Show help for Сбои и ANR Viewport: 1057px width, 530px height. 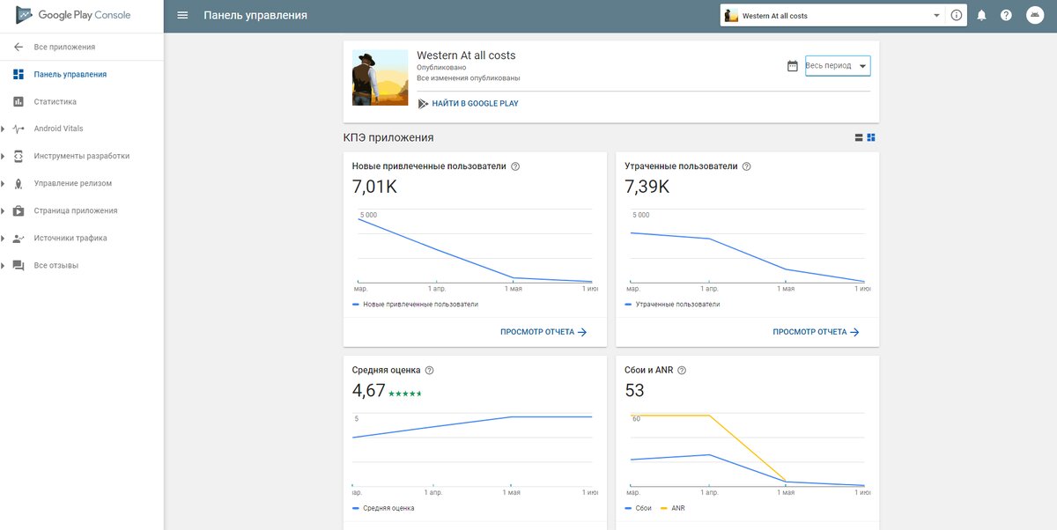click(682, 371)
